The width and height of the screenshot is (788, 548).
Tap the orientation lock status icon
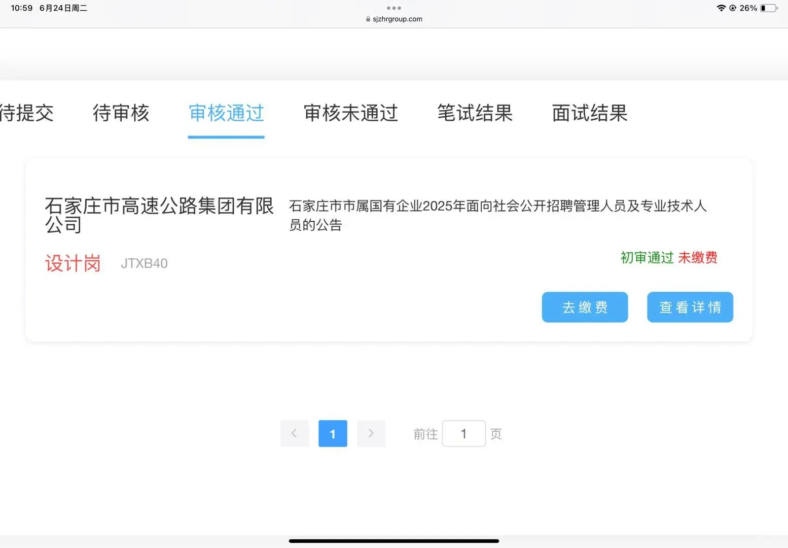point(733,8)
